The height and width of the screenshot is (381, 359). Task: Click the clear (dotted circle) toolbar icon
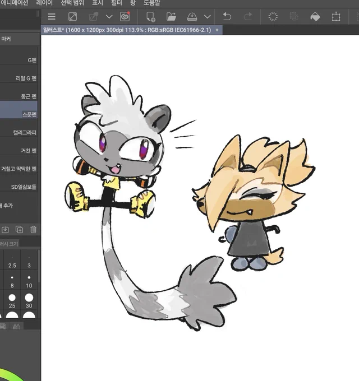pos(273,17)
